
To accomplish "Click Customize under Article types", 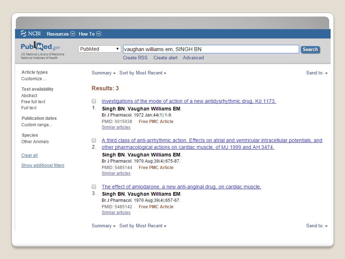I will [34, 79].
